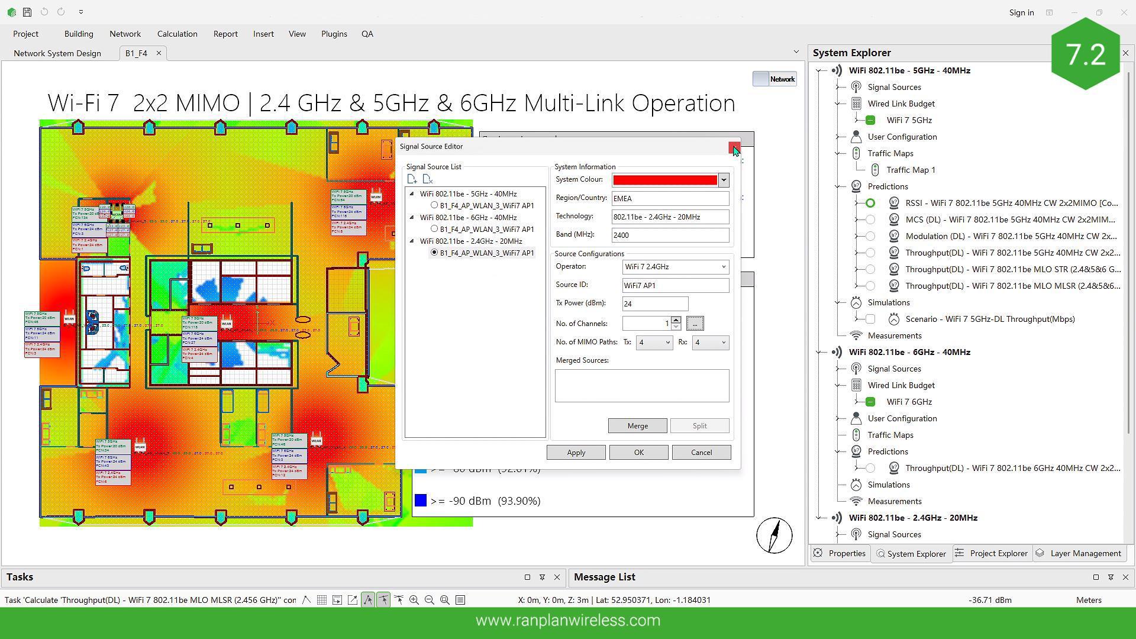Switch to the Layer Management tab
The width and height of the screenshot is (1136, 639).
(1079, 553)
